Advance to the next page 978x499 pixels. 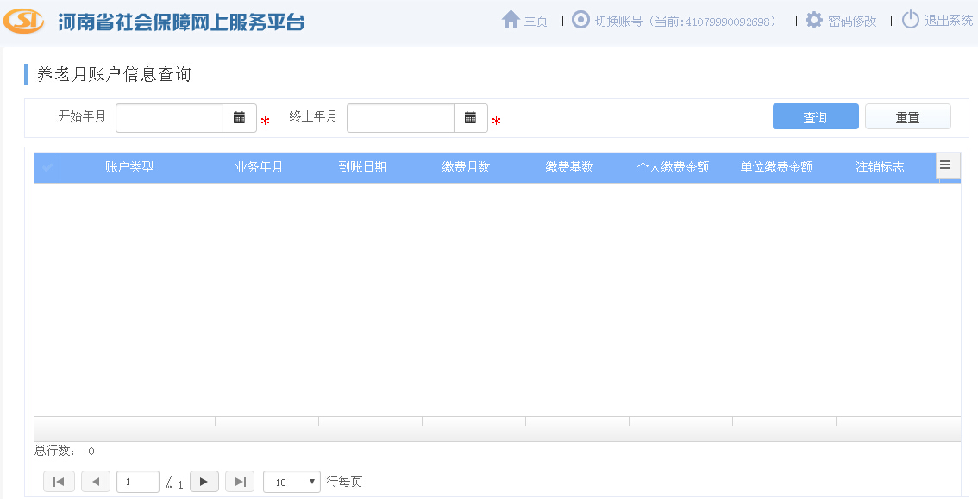[204, 482]
